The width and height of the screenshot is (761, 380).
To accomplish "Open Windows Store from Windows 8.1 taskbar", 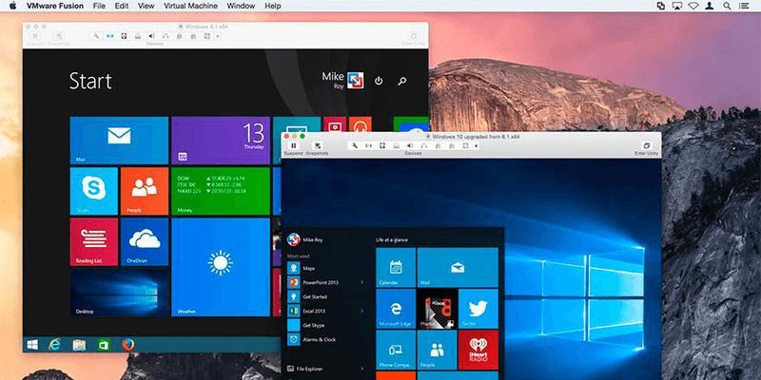I will [104, 345].
